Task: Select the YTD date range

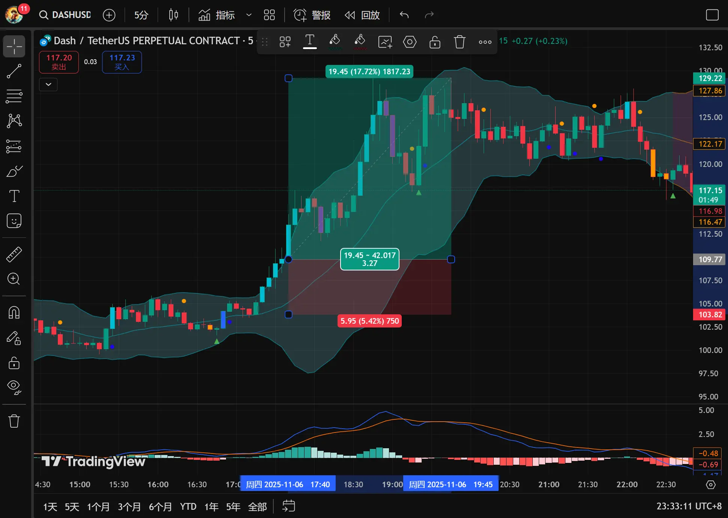Action: click(x=188, y=507)
